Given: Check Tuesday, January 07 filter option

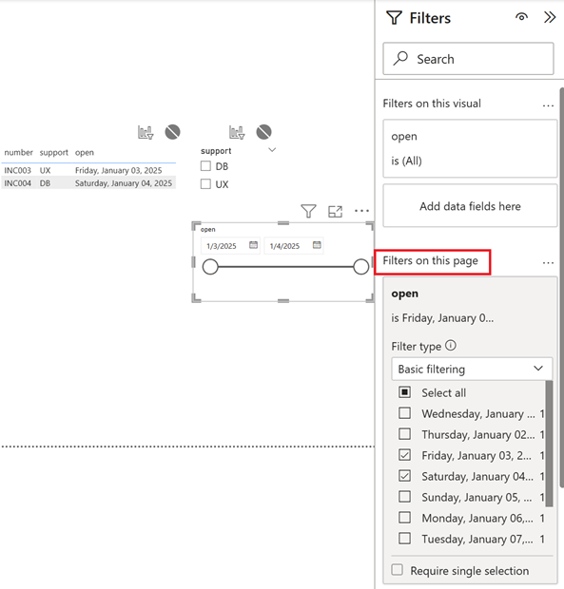Looking at the screenshot, I should (x=404, y=539).
